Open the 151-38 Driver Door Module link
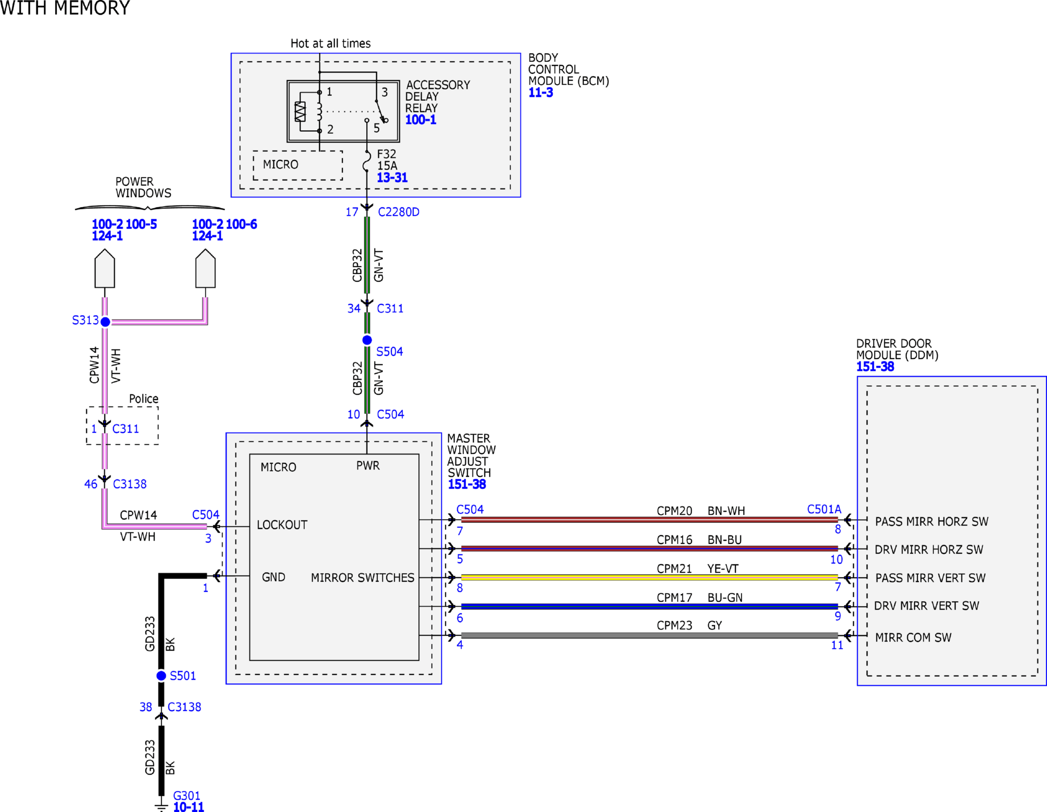Image resolution: width=1047 pixels, height=812 pixels. pyautogui.click(x=875, y=366)
